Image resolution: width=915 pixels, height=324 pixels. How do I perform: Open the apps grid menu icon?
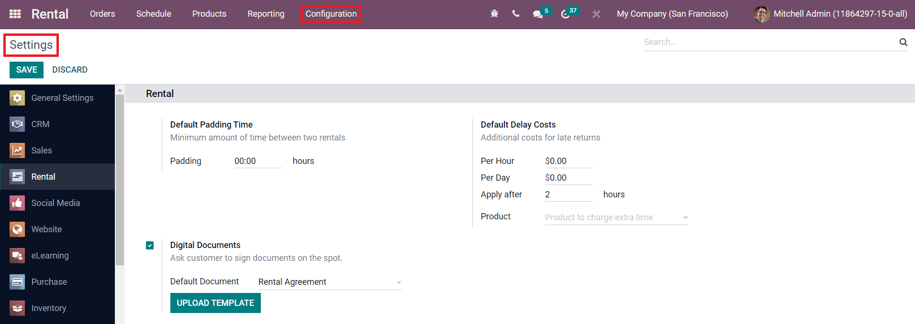(x=15, y=14)
